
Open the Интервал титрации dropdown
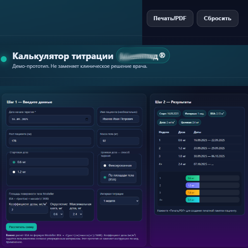coord(119,200)
